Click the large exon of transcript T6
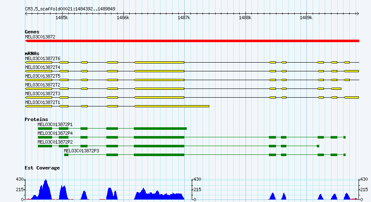 pyautogui.click(x=159, y=62)
